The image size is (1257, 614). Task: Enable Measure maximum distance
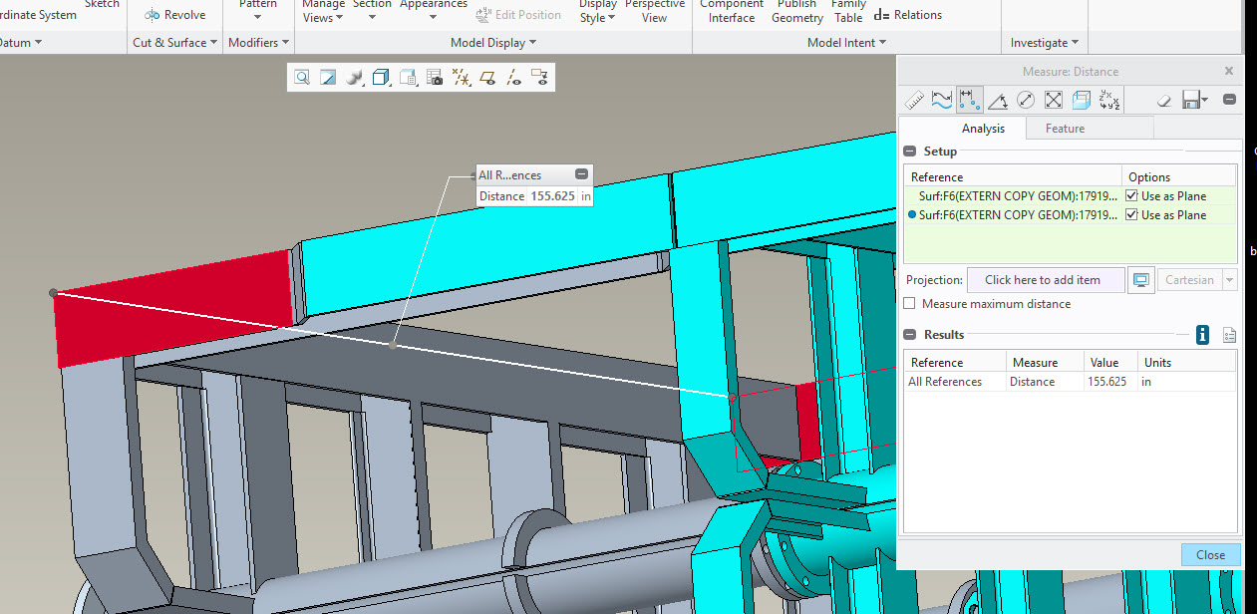(908, 305)
